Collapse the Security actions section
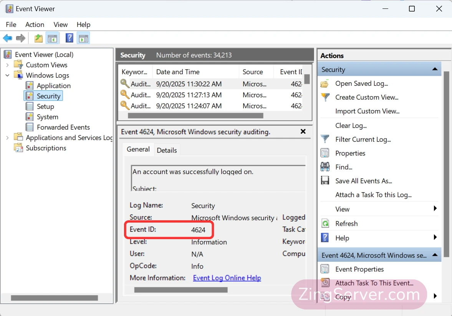Screen dimensions: 452x316 point(435,69)
